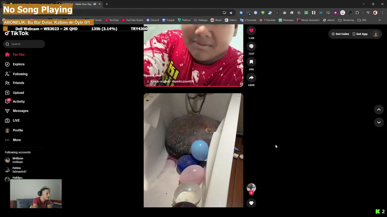Open Y Translate bookmark
The image size is (387, 217).
coord(268,20)
